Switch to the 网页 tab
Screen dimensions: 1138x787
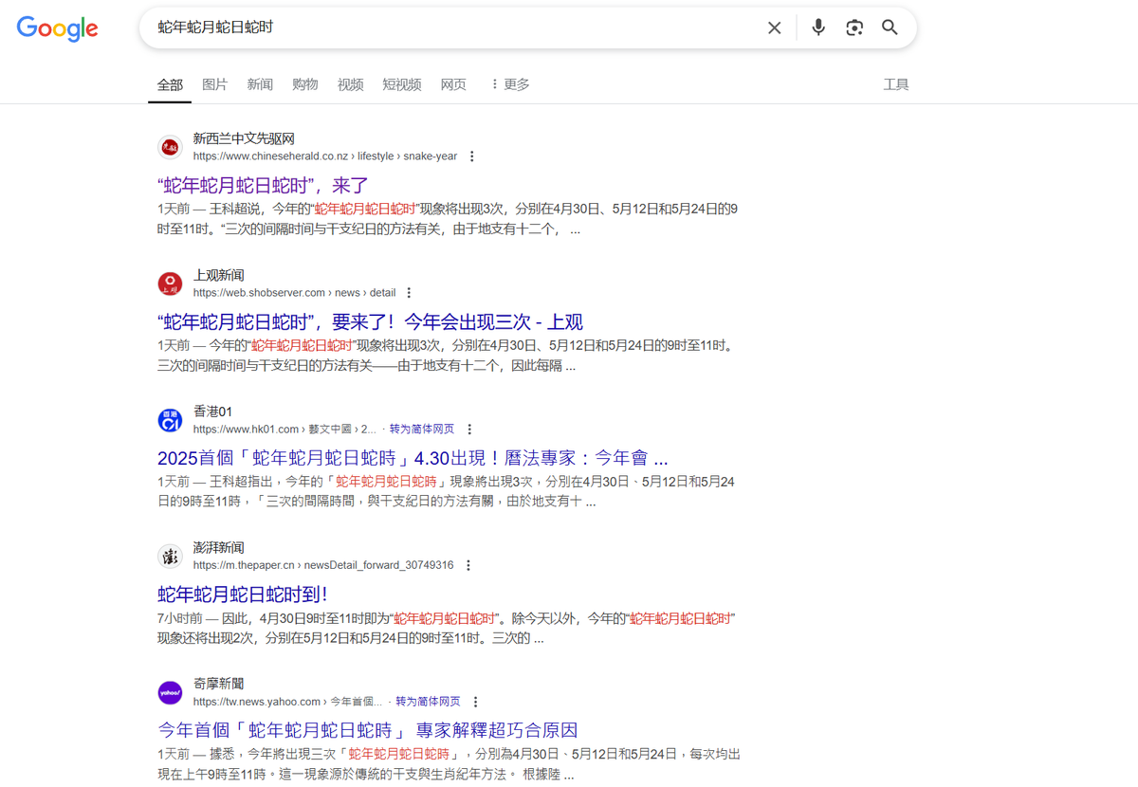pos(453,84)
